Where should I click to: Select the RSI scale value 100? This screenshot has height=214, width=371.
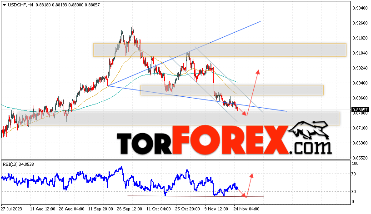[355, 164]
